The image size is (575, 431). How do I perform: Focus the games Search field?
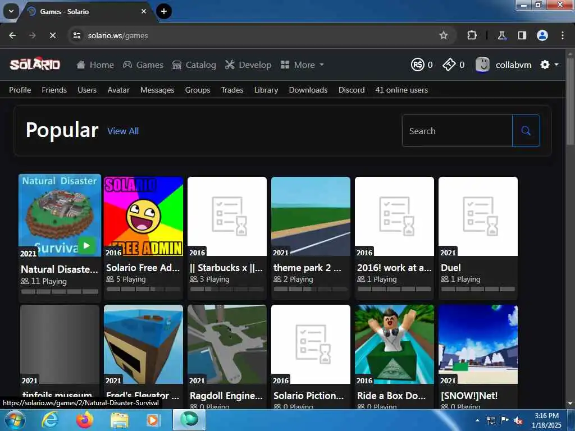(457, 131)
